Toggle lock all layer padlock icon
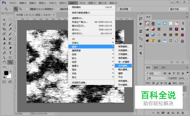This screenshot has width=190, height=116. [x=170, y=83]
